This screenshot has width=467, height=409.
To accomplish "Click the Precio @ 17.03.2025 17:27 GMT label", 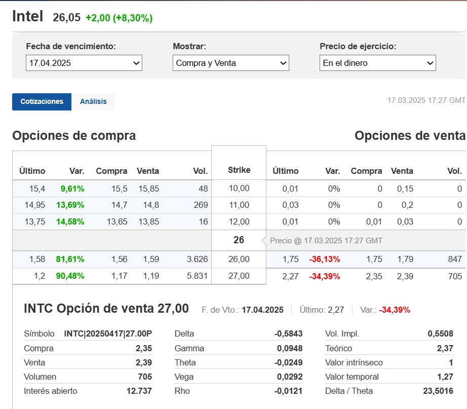I will pyautogui.click(x=326, y=241).
